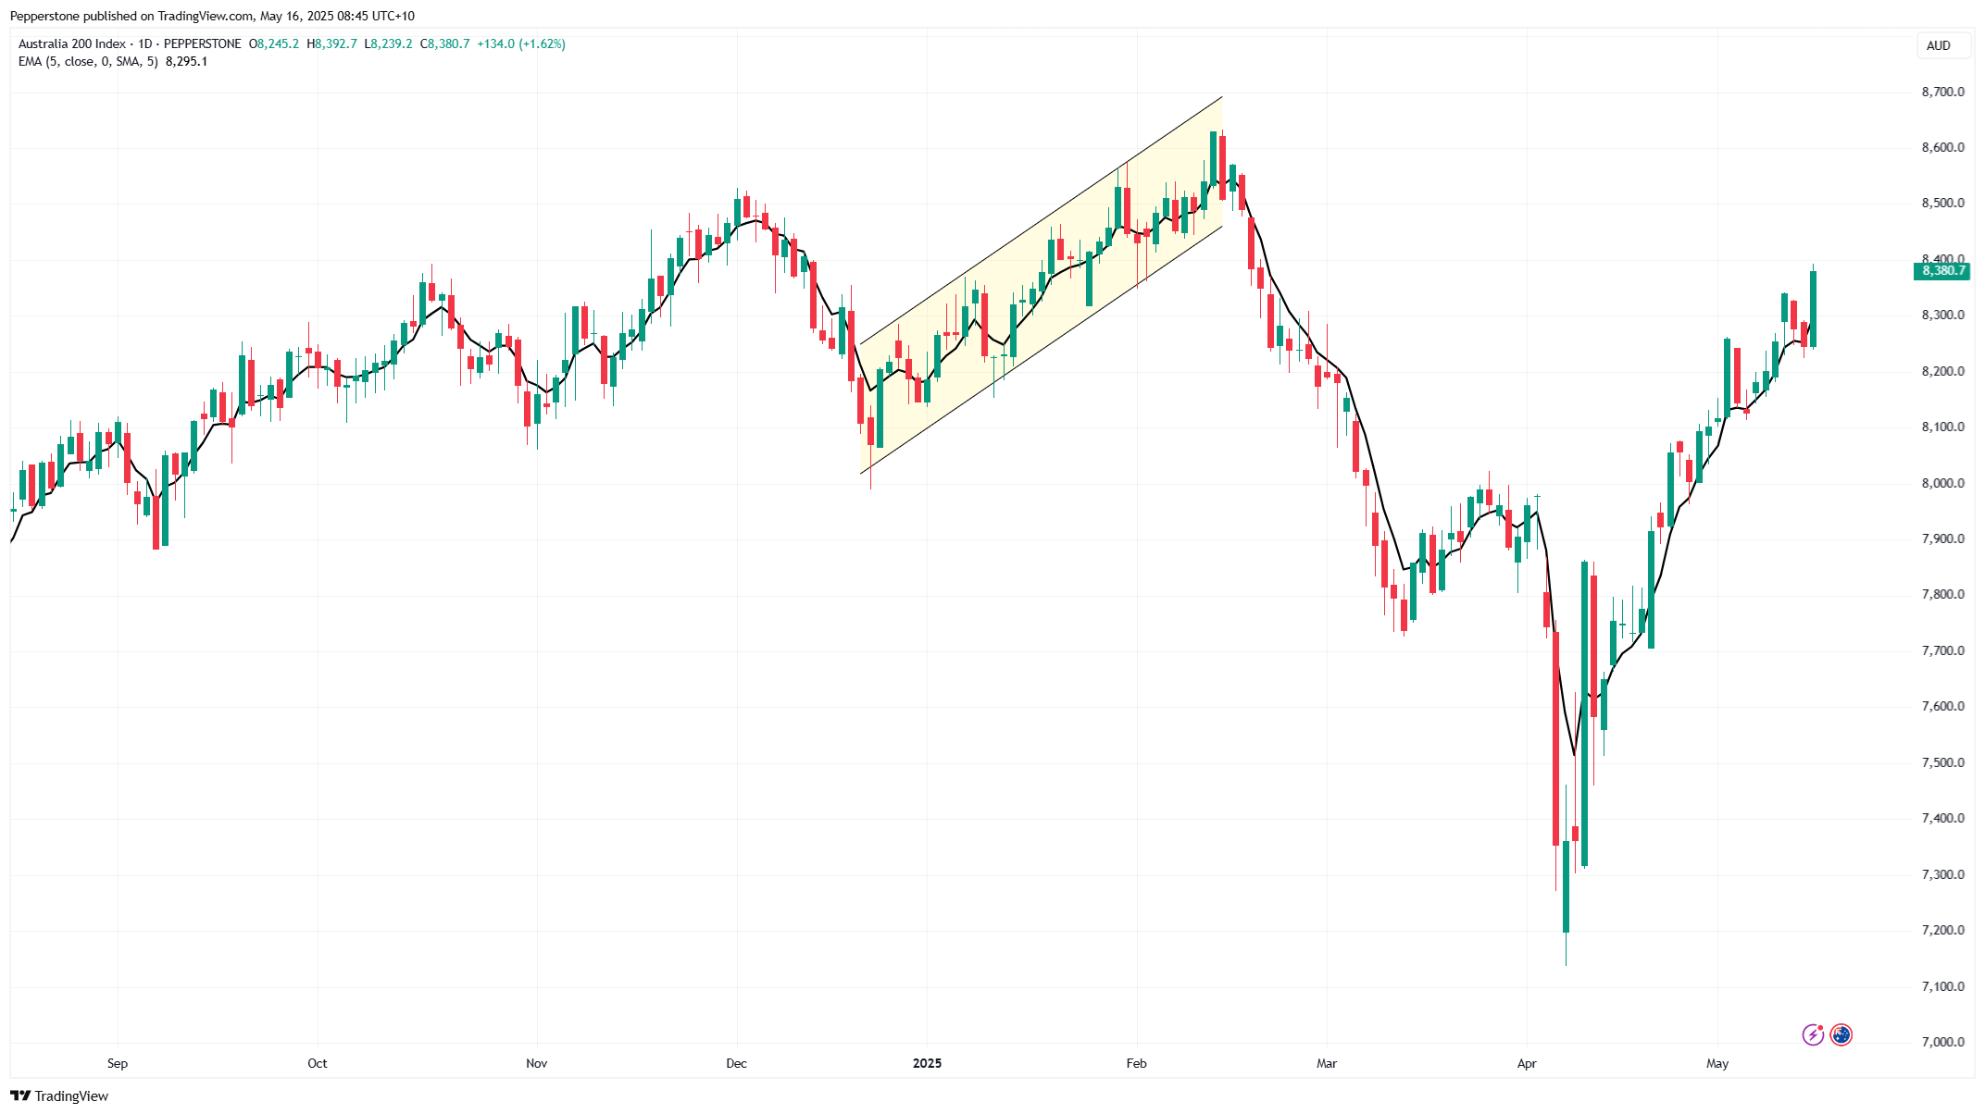Click the 8,700.0 price axis label
The width and height of the screenshot is (1985, 1114).
1942,92
